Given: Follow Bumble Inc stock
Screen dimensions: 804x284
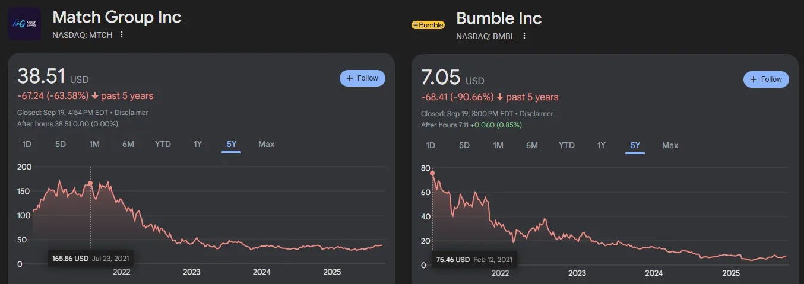Looking at the screenshot, I should [766, 79].
